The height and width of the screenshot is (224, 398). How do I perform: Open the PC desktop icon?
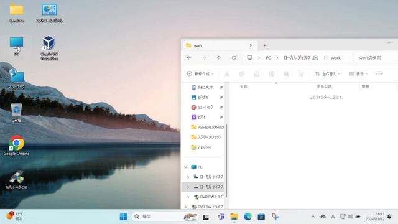coord(17,47)
